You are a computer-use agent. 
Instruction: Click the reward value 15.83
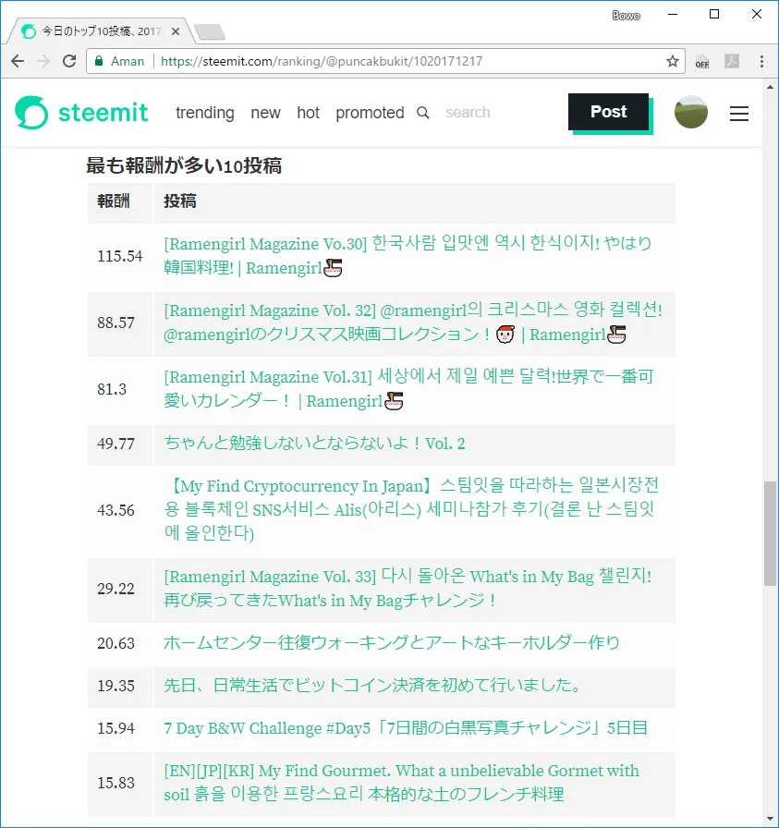tap(116, 783)
